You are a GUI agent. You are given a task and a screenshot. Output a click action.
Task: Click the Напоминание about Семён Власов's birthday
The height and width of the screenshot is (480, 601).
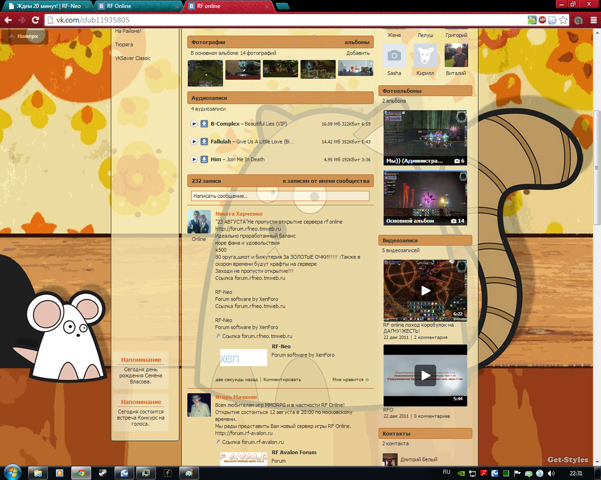pyautogui.click(x=141, y=370)
